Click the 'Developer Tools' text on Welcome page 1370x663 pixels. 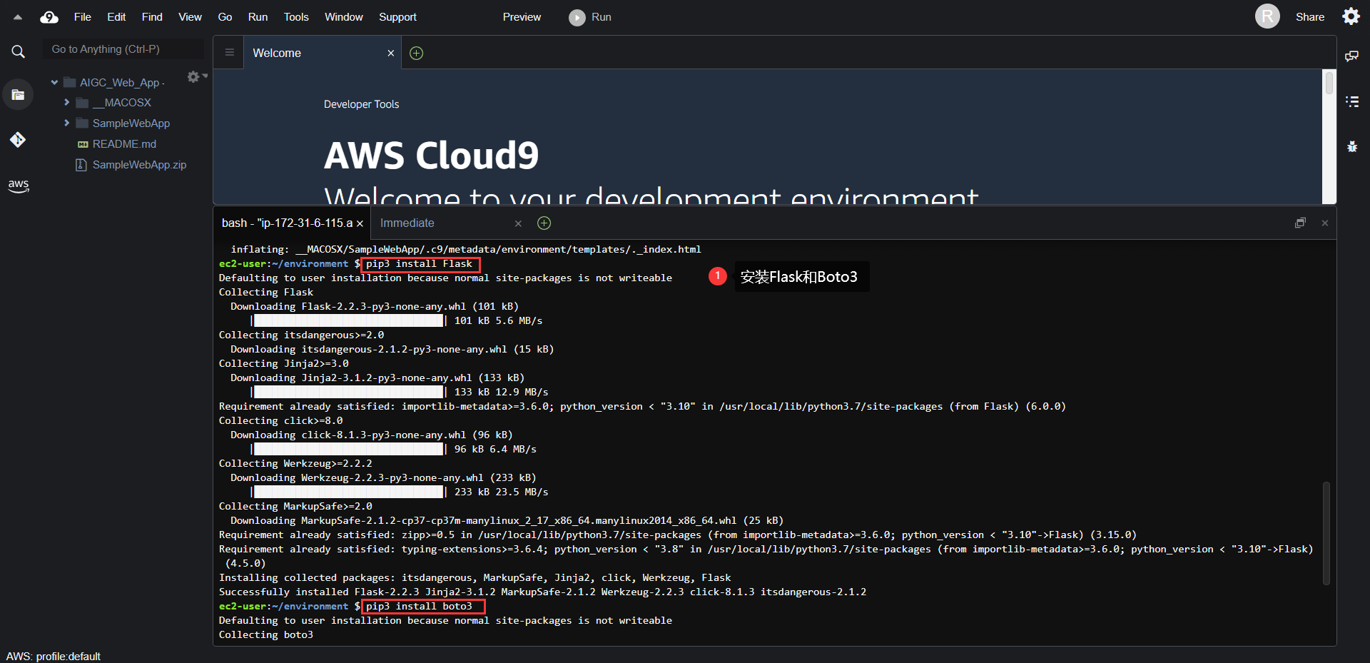pos(361,104)
